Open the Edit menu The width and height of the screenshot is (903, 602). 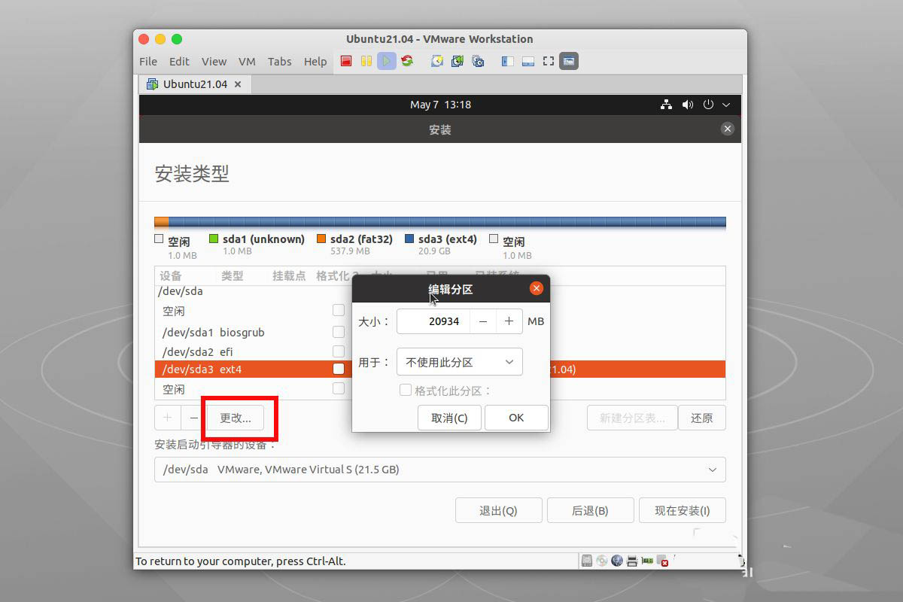coord(179,62)
